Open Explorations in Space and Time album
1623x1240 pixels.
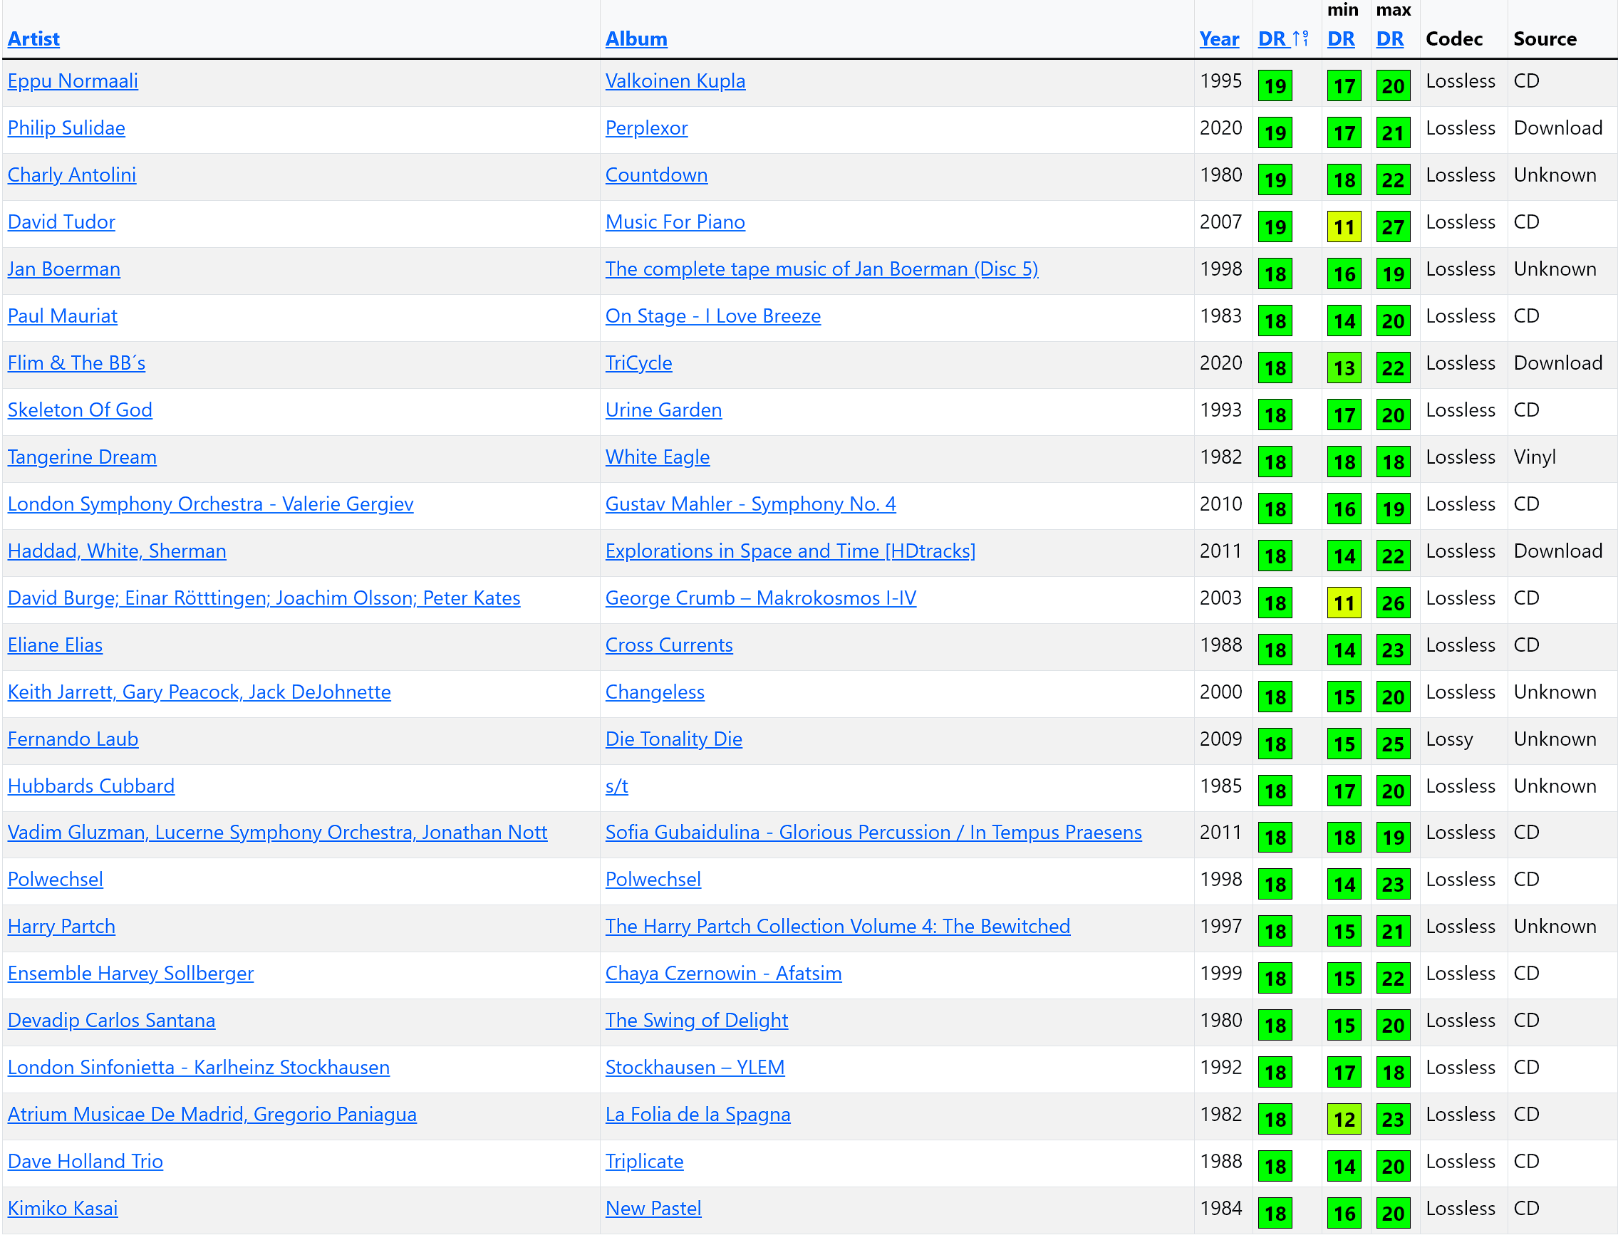790,551
